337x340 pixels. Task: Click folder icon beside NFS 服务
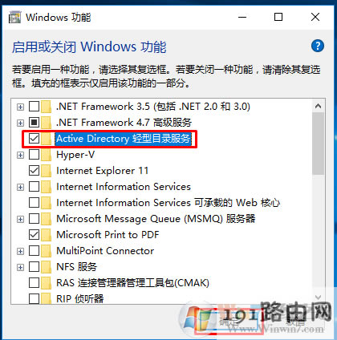pyautogui.click(x=47, y=267)
